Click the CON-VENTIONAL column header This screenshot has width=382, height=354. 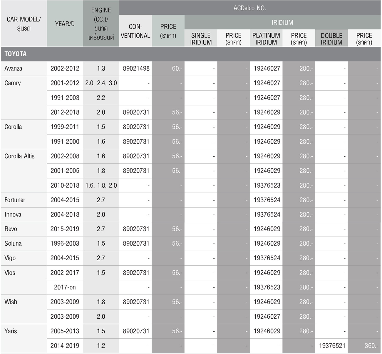tap(135, 31)
